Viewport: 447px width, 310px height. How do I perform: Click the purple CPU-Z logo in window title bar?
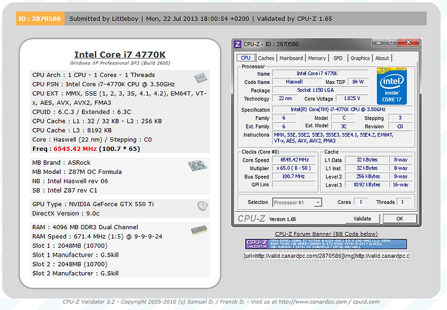237,44
